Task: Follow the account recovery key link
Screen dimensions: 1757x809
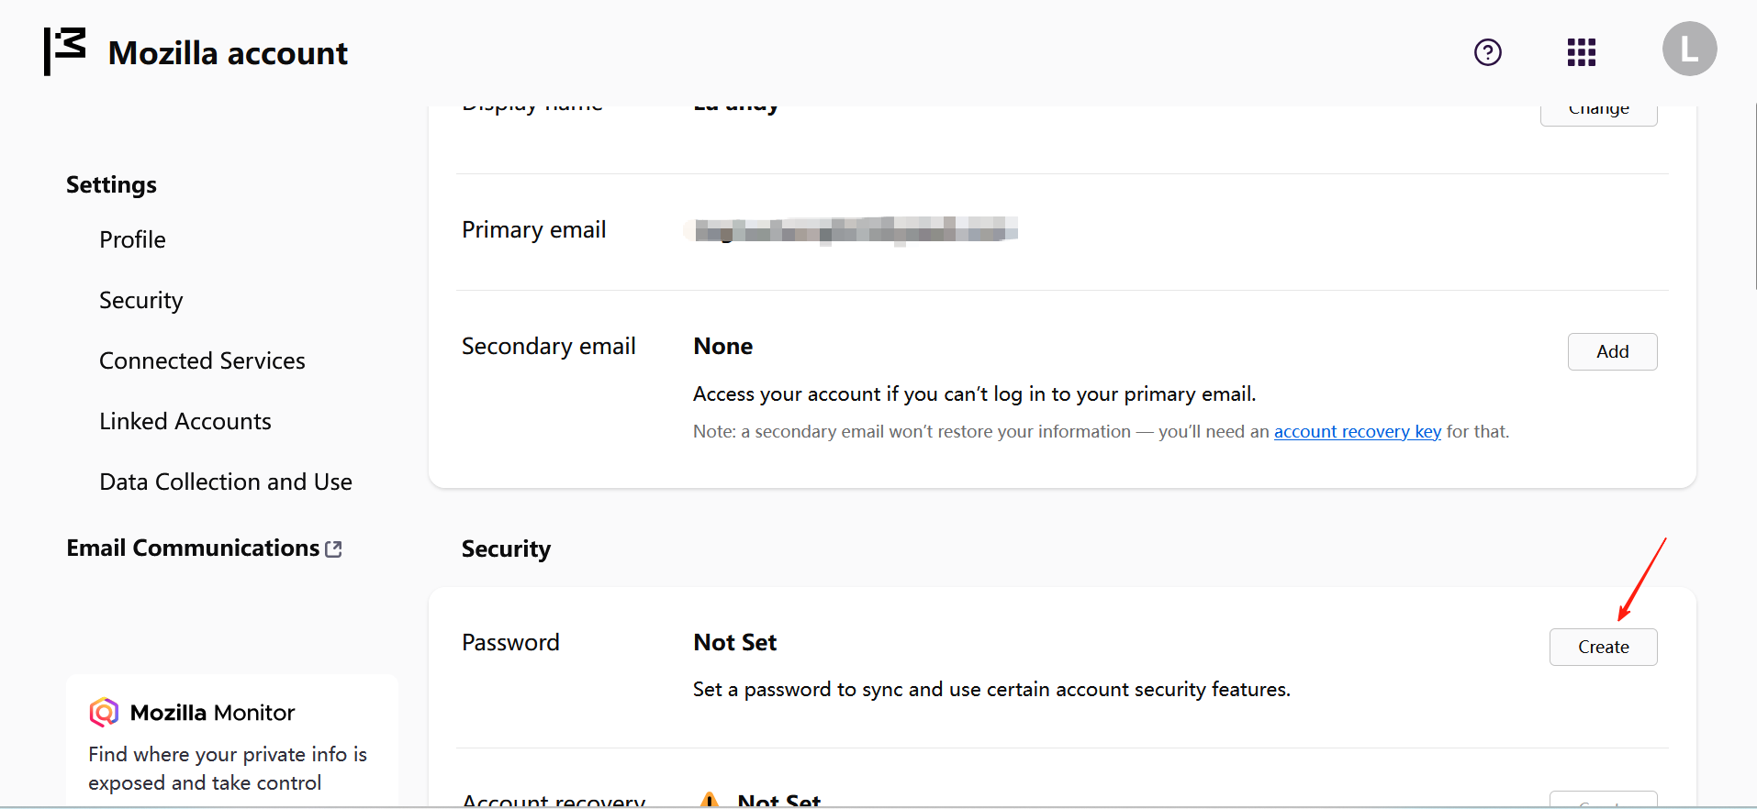Action: [1357, 431]
